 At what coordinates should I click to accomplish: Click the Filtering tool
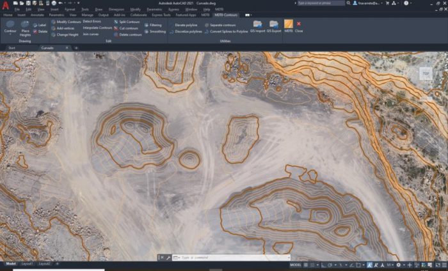click(x=155, y=25)
